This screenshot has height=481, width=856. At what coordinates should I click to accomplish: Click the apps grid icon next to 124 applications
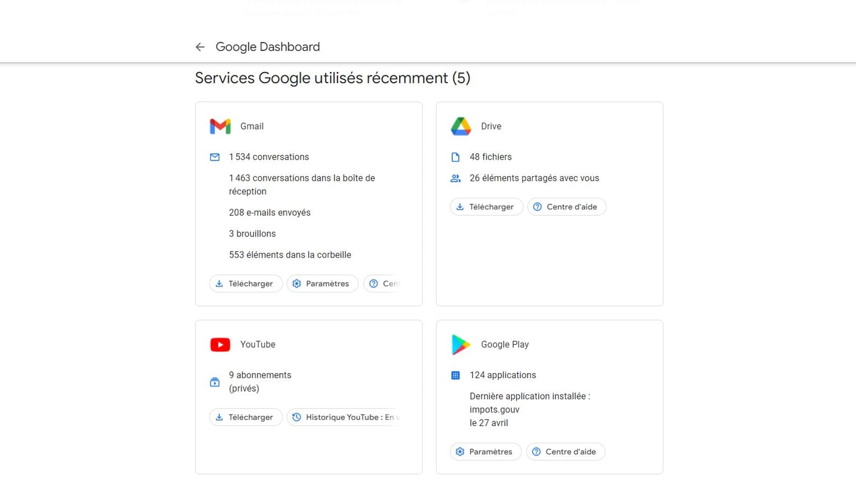point(455,375)
